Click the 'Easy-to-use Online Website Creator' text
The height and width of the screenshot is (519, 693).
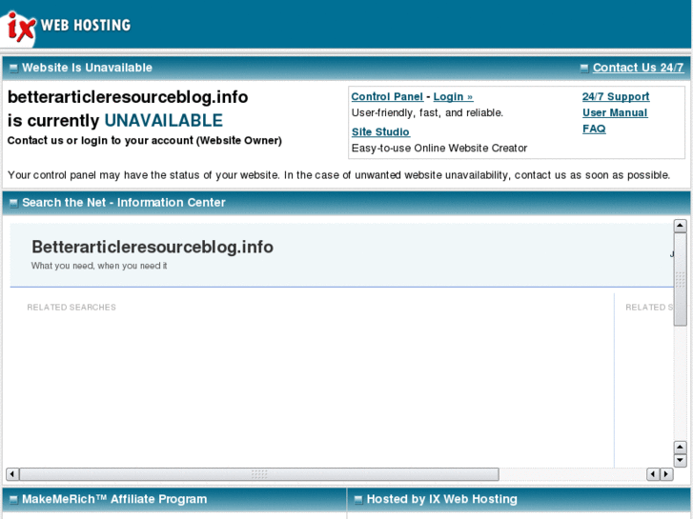(439, 148)
